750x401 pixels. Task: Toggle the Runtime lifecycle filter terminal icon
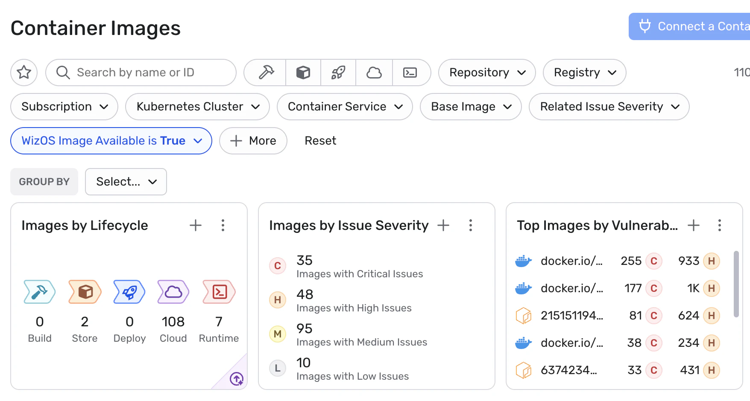(410, 73)
